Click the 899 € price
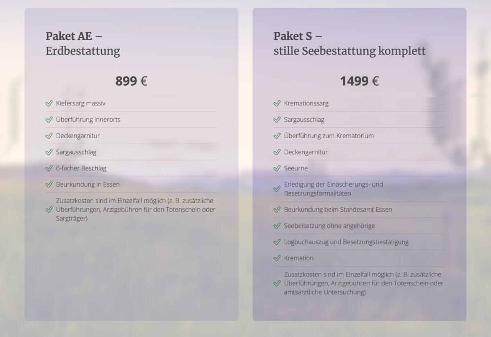The image size is (491, 337). pyautogui.click(x=131, y=81)
